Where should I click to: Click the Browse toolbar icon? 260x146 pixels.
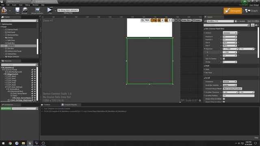(24, 10)
